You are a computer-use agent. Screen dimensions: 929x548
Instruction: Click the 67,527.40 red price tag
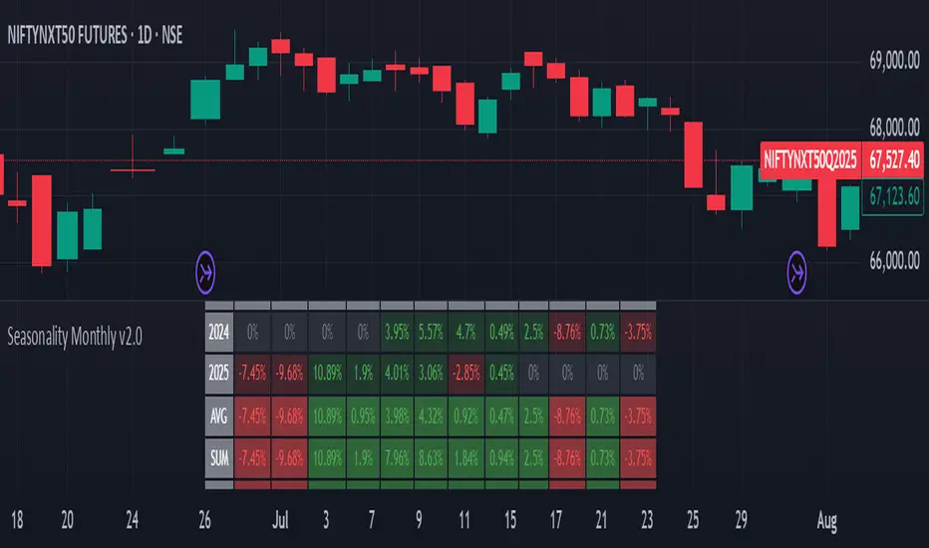892,159
